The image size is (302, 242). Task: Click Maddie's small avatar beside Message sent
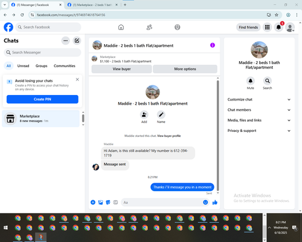95,167
